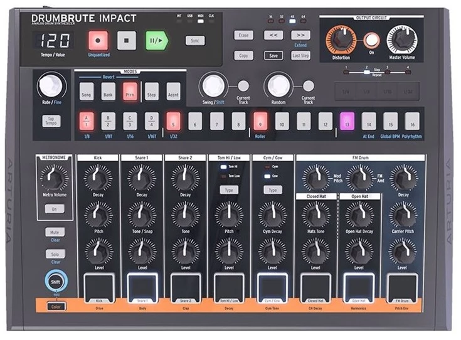Click the Kick Pitch knob
Viewport: 461px width, 340px height.
click(x=98, y=215)
